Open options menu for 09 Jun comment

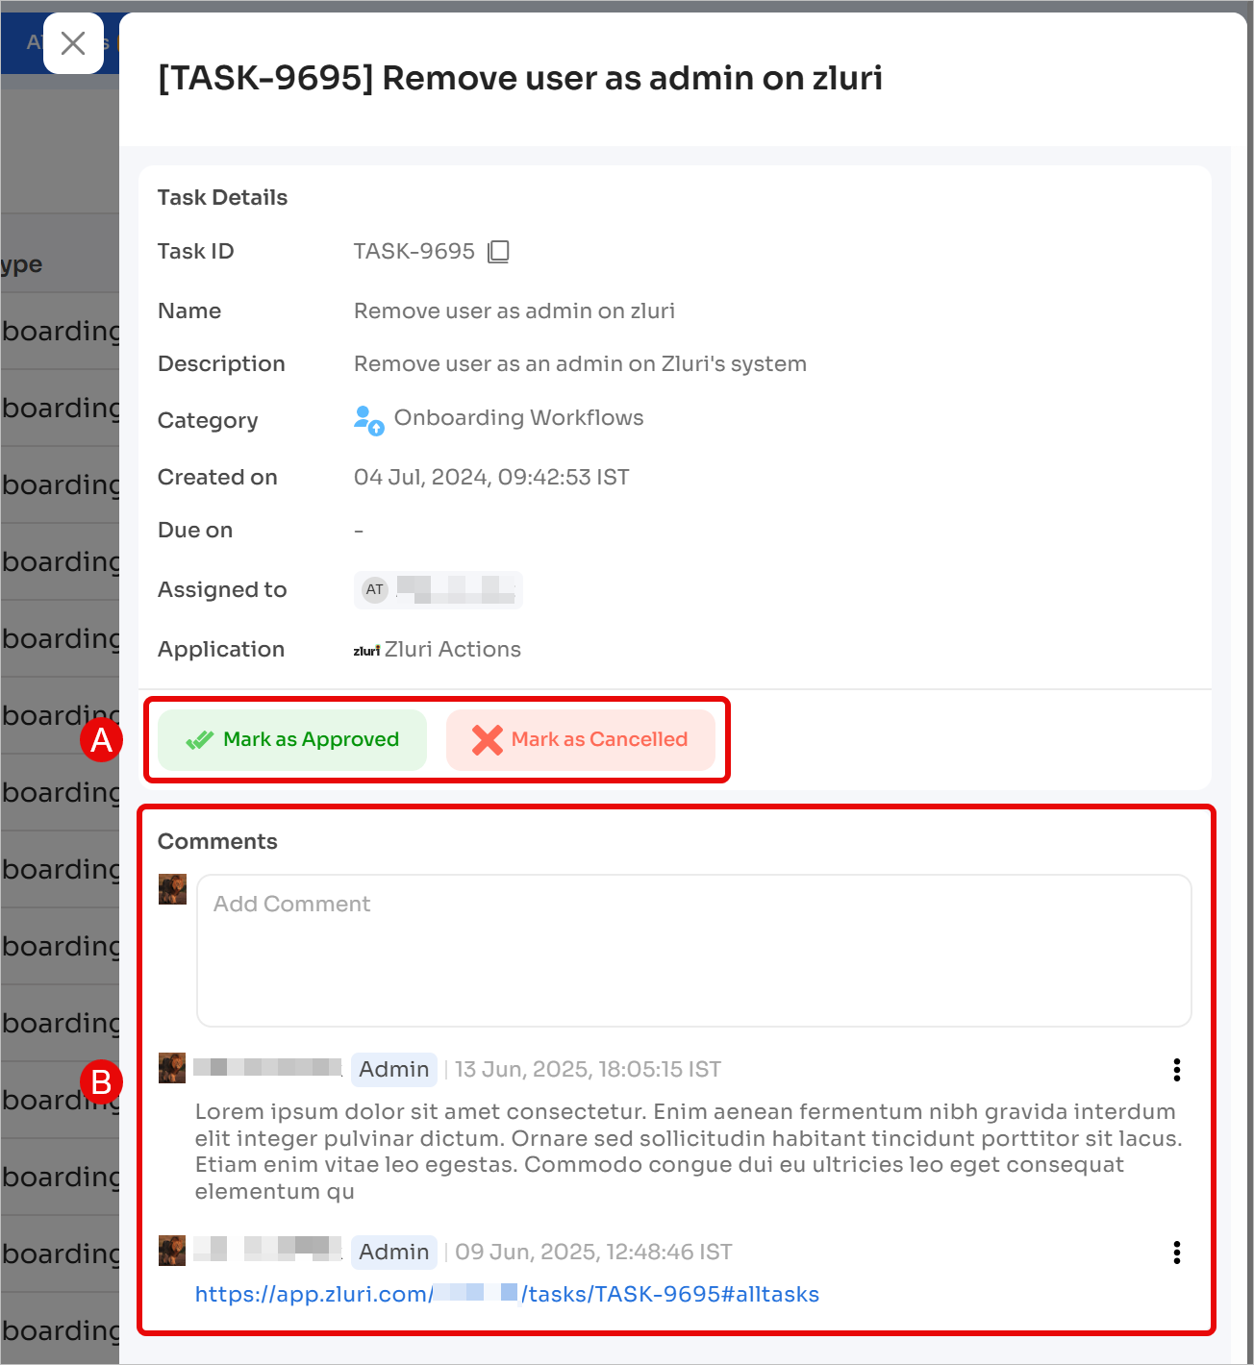tap(1177, 1253)
